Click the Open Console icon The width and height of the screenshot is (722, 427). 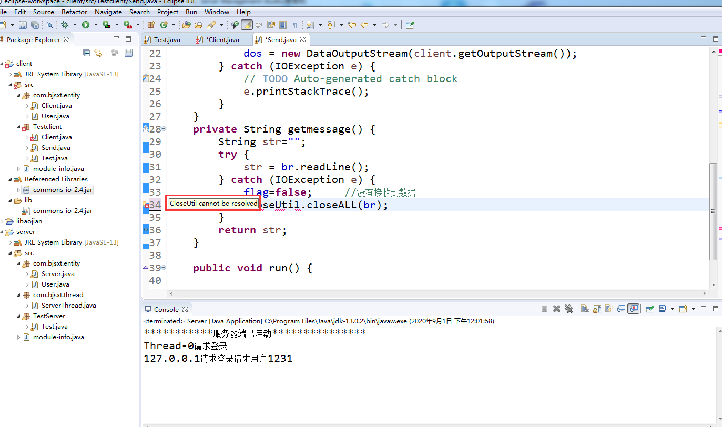(683, 309)
